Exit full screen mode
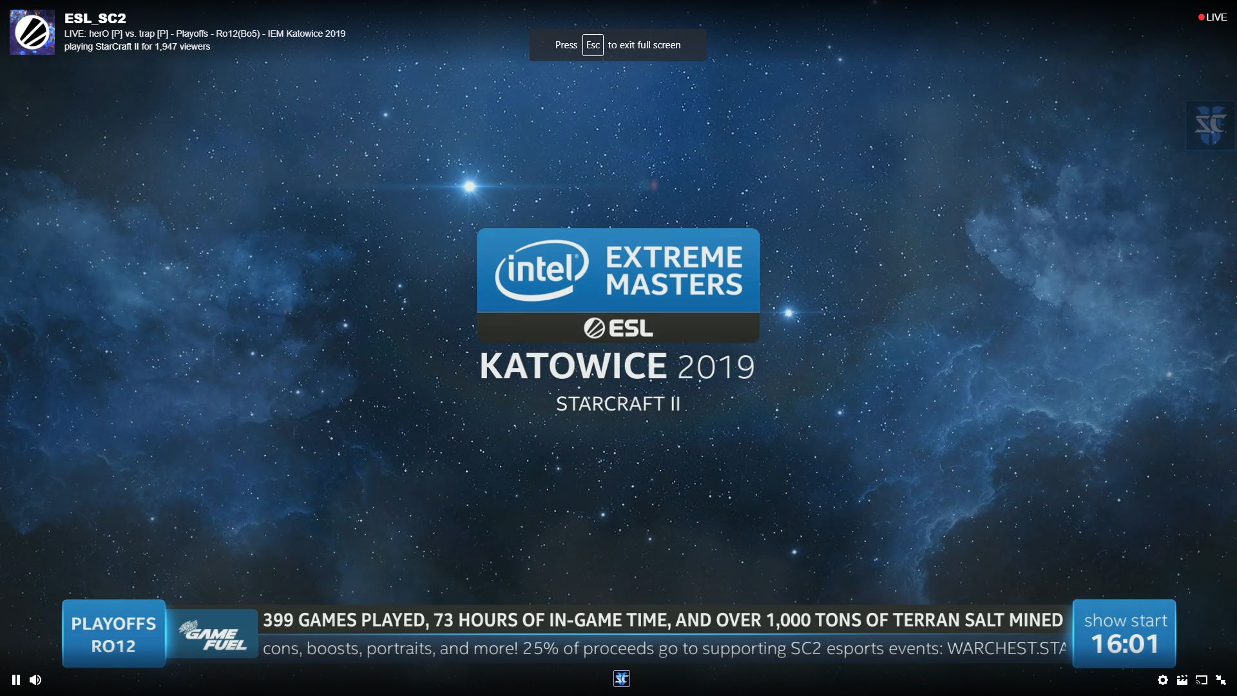This screenshot has width=1237, height=696. (x=1221, y=680)
